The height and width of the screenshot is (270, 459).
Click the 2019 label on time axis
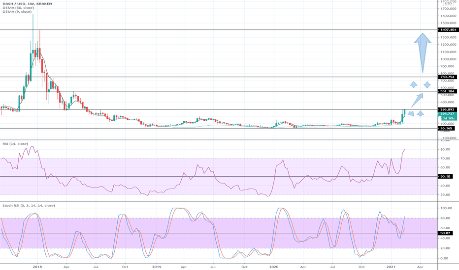(x=157, y=267)
